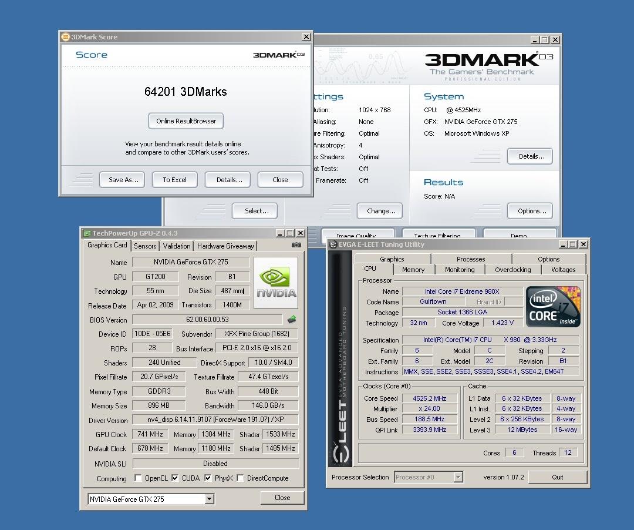Click the Save As... button
This screenshot has width=634, height=530.
pos(123,180)
